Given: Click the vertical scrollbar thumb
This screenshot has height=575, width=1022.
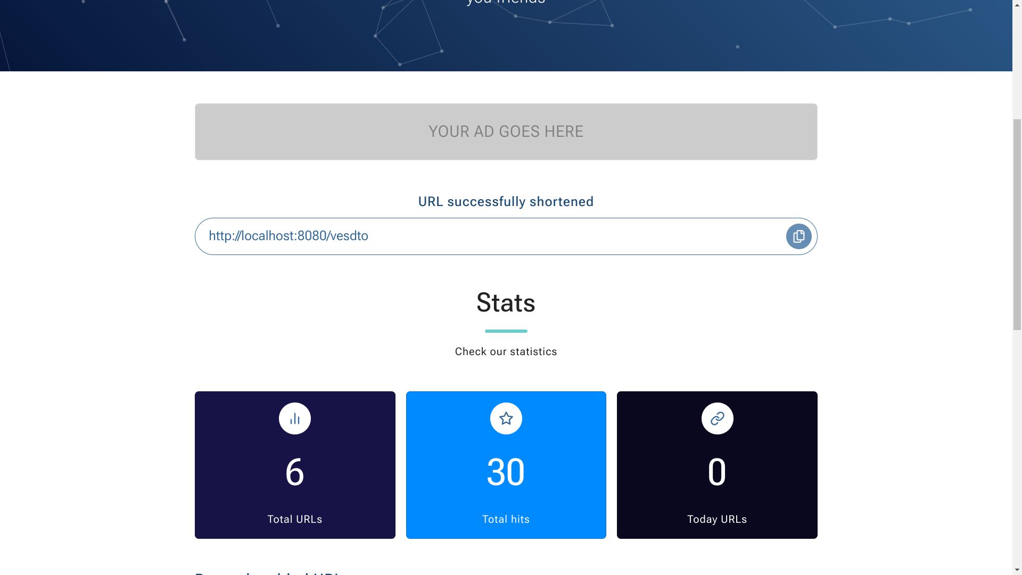Looking at the screenshot, I should point(1017,224).
